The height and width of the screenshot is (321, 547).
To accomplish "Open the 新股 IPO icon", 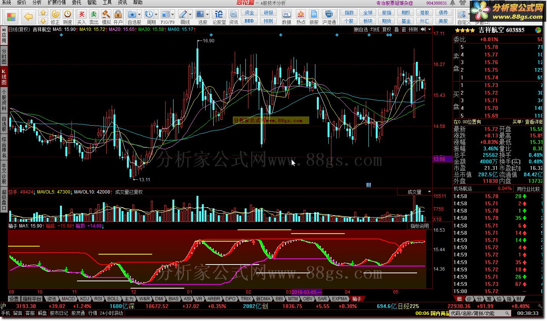I will (314, 15).
